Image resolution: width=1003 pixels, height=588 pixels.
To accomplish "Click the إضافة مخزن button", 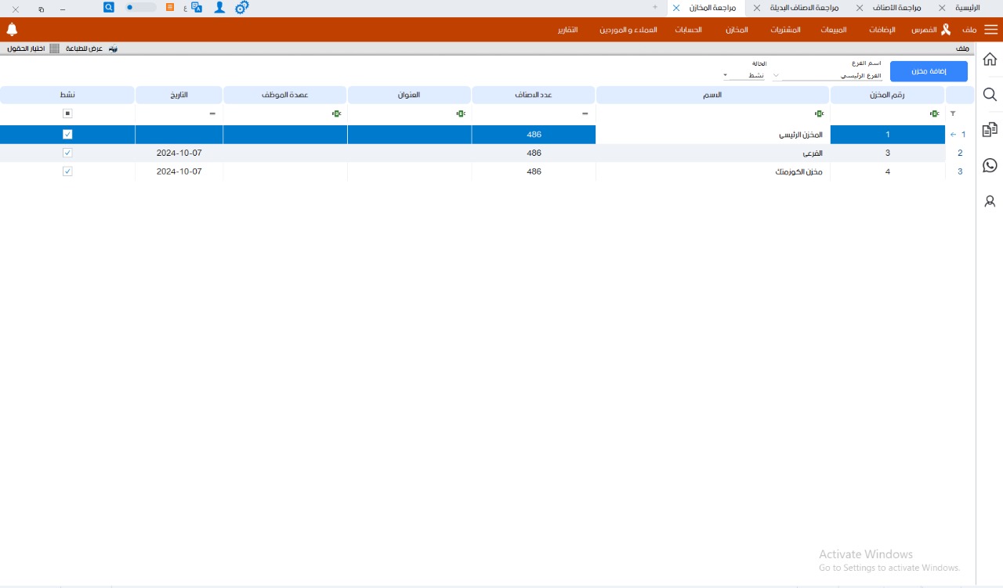I will pyautogui.click(x=929, y=71).
